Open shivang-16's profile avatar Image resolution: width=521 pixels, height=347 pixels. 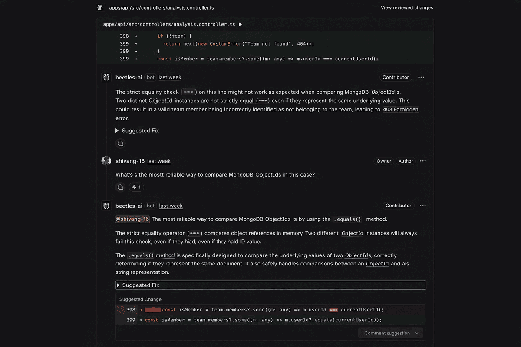point(106,160)
